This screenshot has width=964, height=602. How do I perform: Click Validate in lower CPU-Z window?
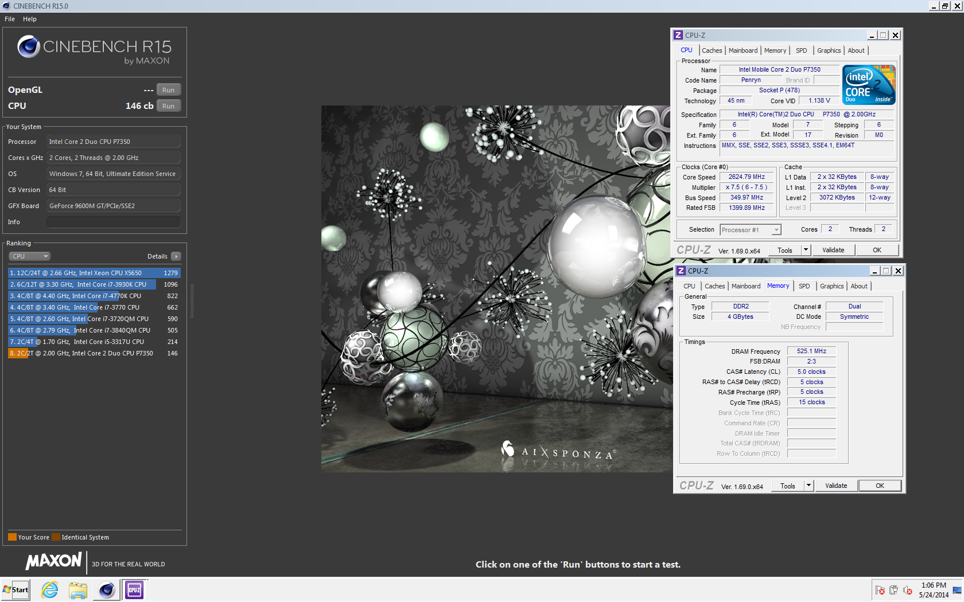[836, 486]
